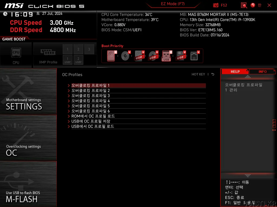Open M-FLASH BIOS flashing menu
Screen dimensions: 277x207
[x=28, y=184]
